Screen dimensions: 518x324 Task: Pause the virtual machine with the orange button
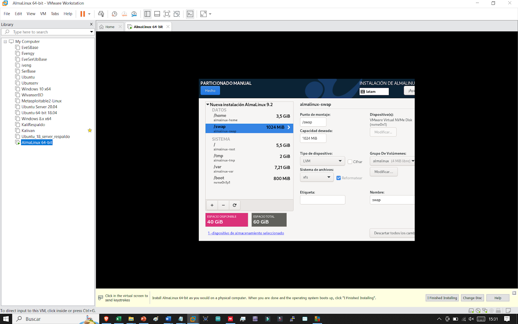pyautogui.click(x=83, y=14)
